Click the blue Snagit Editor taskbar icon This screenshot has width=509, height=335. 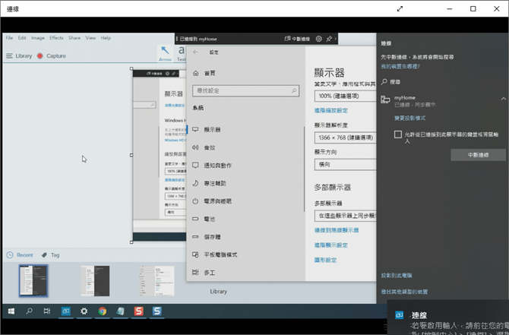(x=157, y=311)
